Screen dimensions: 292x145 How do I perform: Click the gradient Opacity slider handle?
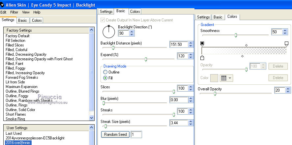(x=246, y=70)
